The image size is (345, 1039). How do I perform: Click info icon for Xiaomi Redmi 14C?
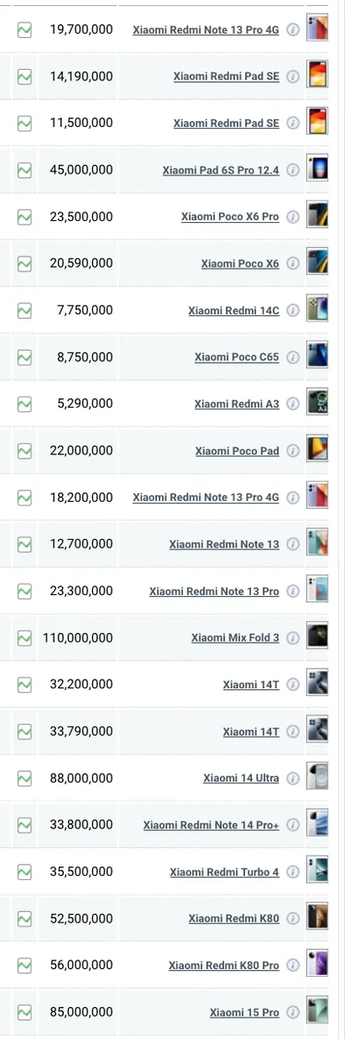click(292, 310)
